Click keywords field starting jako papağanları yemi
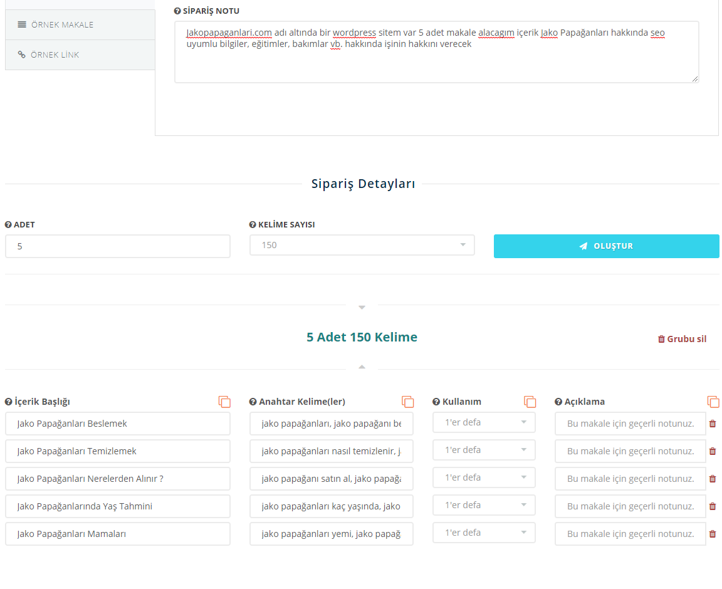Viewport: 722px width, 589px height. click(332, 534)
